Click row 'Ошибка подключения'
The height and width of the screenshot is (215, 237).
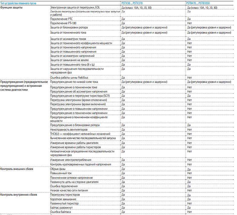pyautogui.click(x=64, y=186)
